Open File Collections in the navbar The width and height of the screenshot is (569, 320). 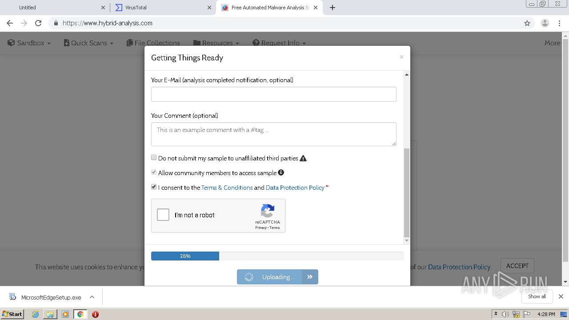tap(153, 43)
